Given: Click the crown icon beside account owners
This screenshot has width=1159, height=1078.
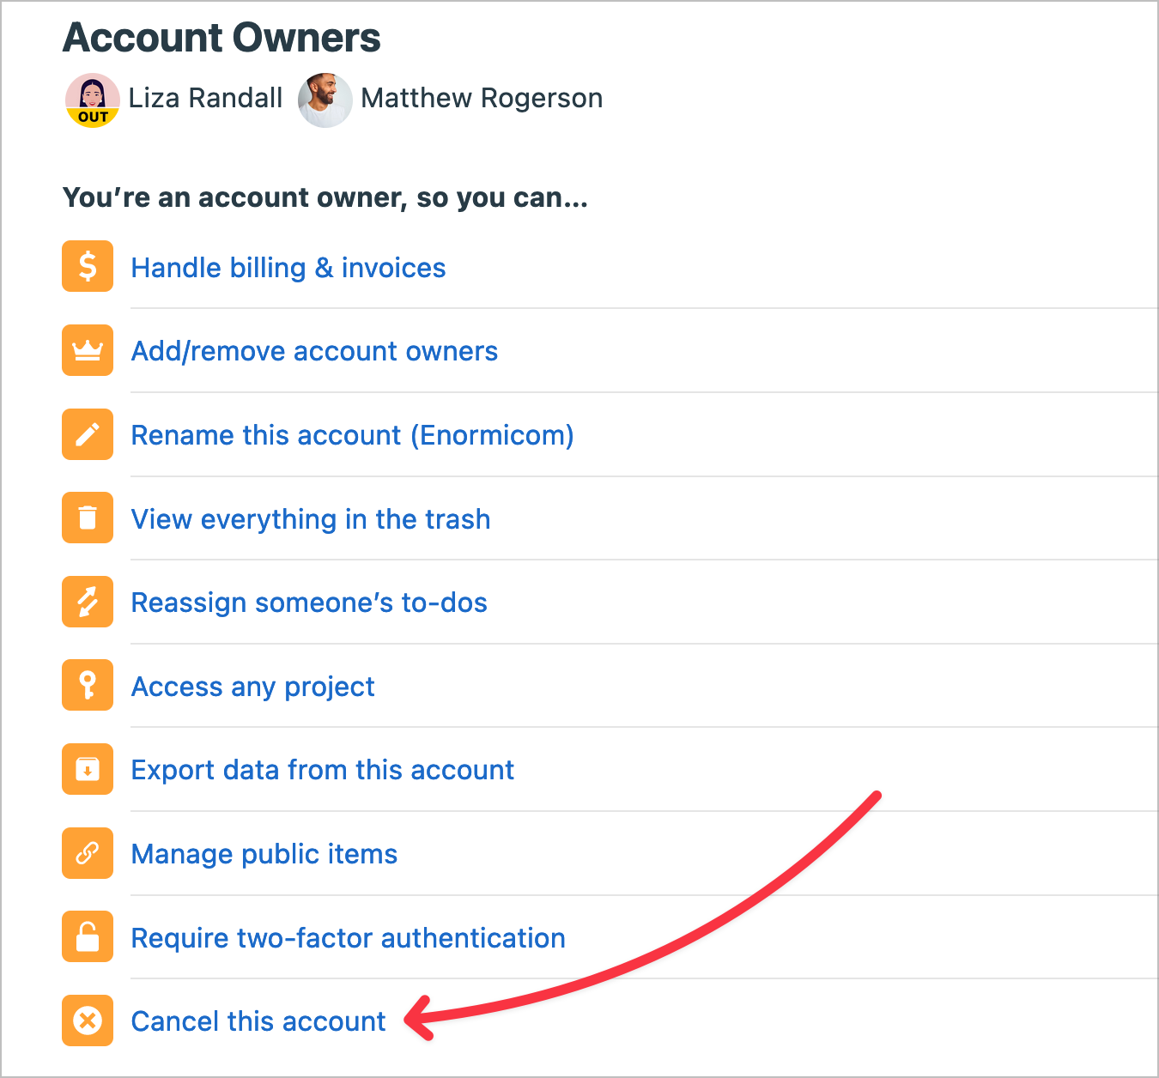Looking at the screenshot, I should point(87,350).
